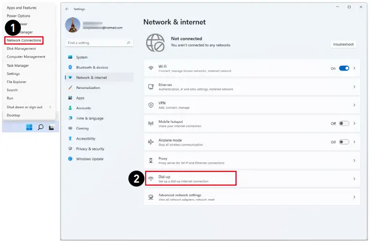
Task: Select the Windows Update icon in sidebar
Action: click(70, 159)
